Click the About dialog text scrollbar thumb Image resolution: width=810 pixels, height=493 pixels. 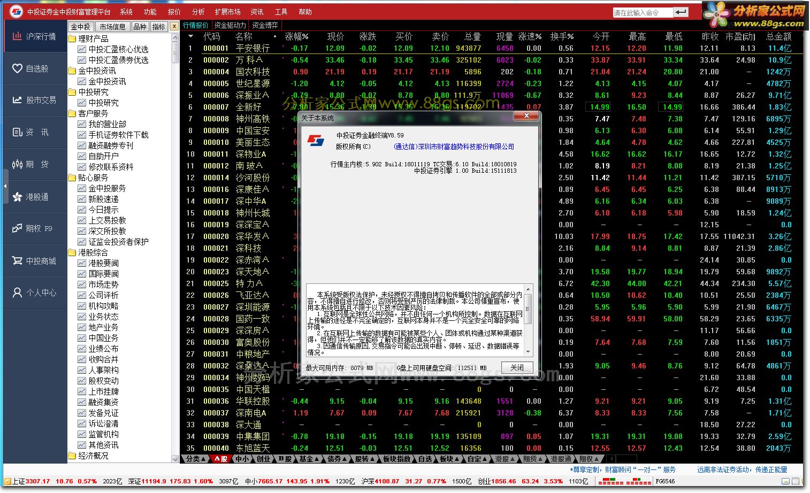tap(528, 309)
